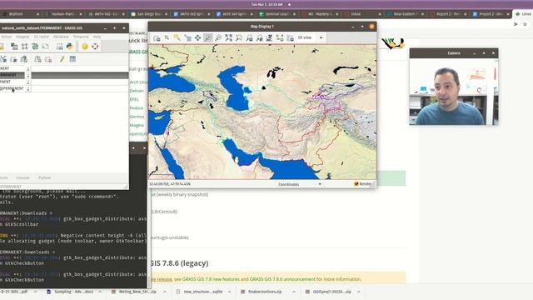Screen dimensions: 533x300
Task: Click the graphical modeler icon
Action: 35,47
